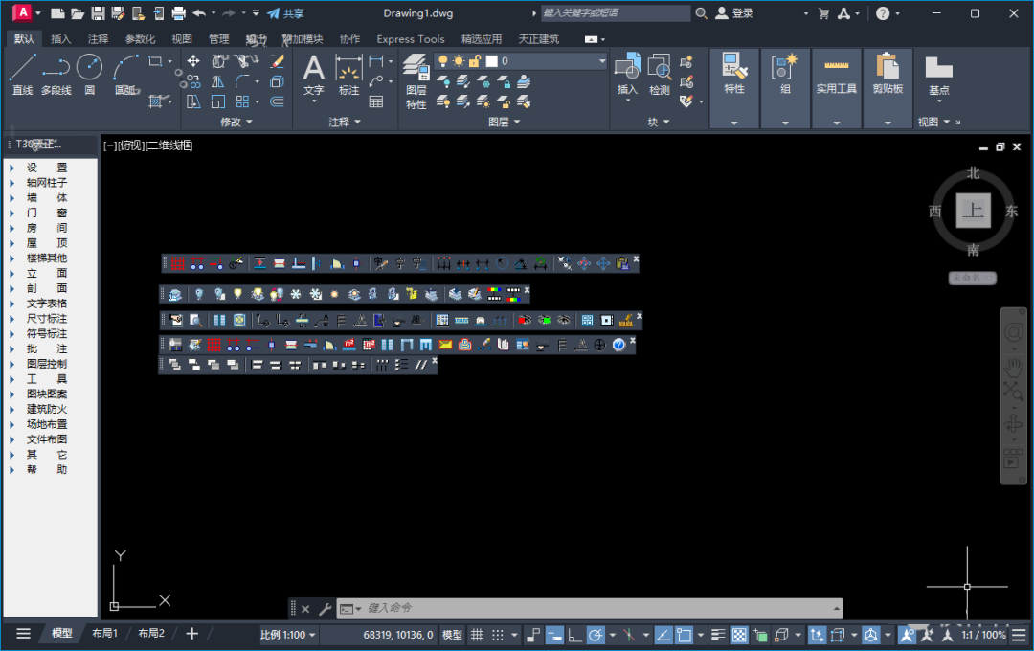This screenshot has width=1034, height=651.
Task: Switch to the 参数化 ribbon tab
Action: coord(141,39)
